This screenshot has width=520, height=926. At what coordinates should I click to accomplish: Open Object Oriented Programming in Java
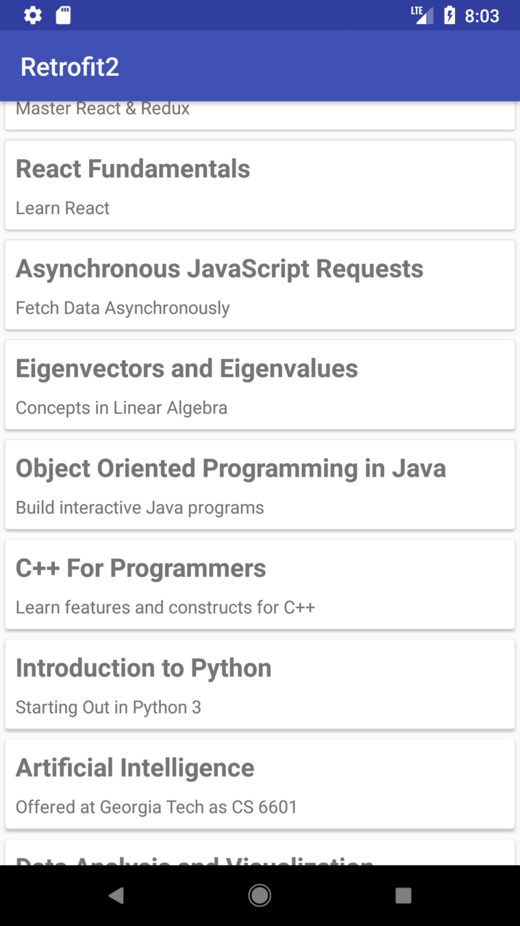(x=260, y=484)
